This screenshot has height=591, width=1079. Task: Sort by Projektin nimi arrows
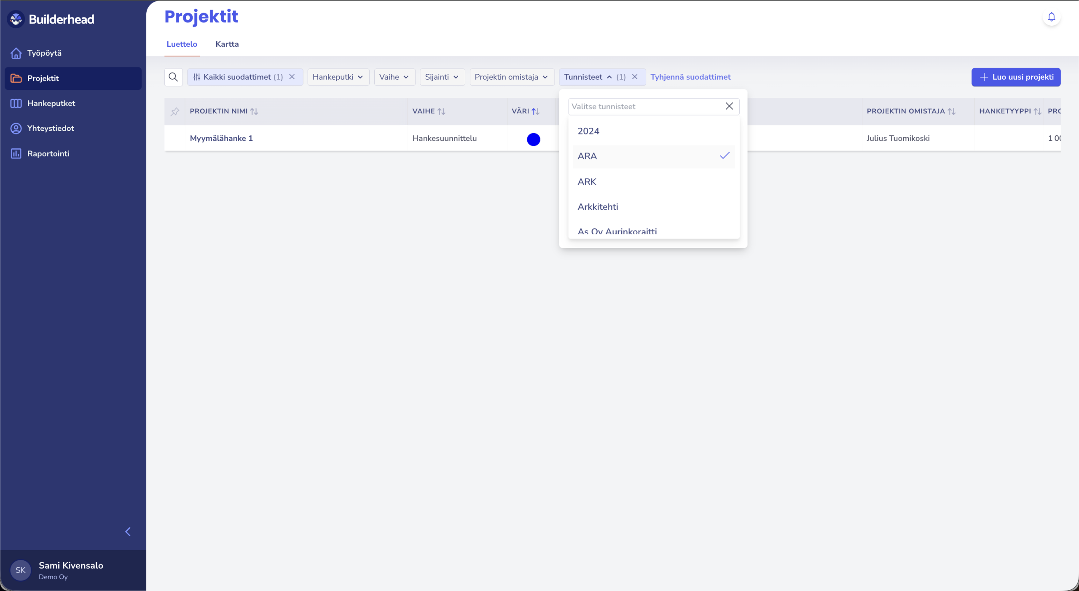coord(254,111)
